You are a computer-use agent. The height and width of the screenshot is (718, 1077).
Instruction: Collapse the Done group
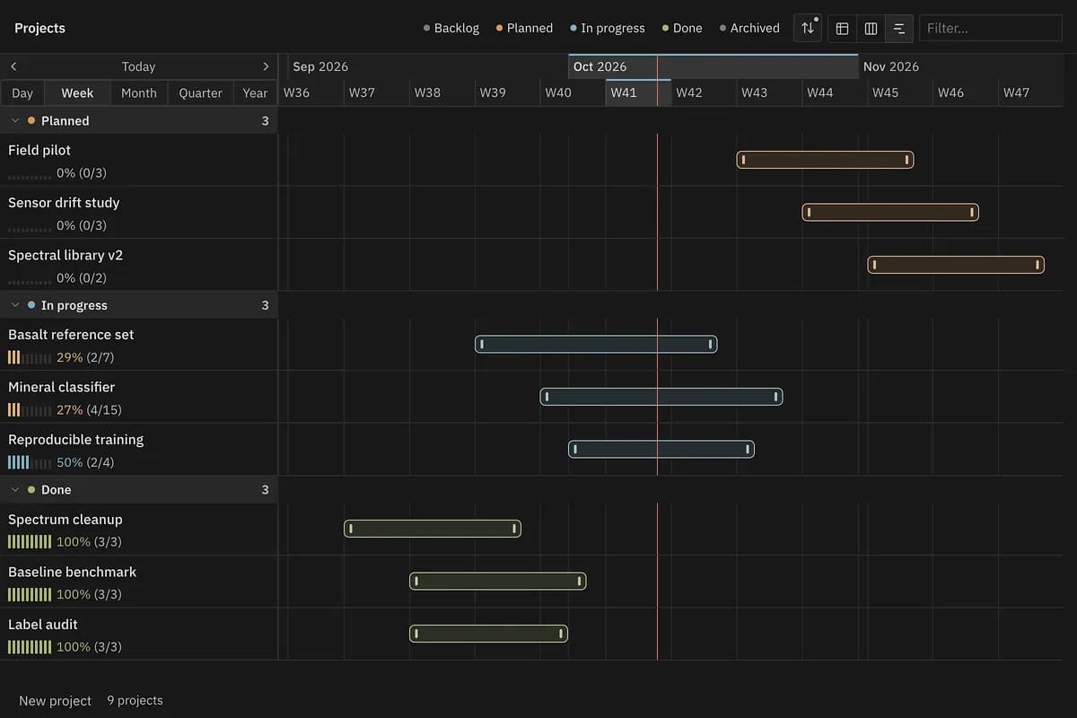click(x=14, y=490)
